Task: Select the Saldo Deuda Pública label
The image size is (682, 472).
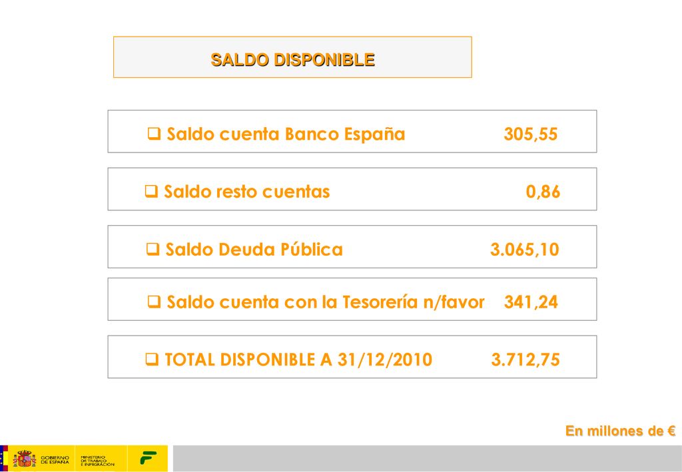Action: point(254,250)
